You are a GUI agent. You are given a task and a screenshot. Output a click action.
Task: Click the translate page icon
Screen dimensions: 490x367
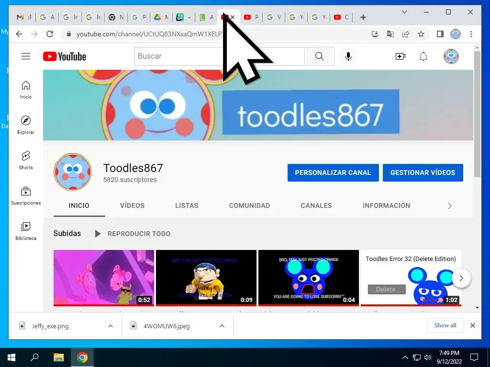tap(390, 34)
